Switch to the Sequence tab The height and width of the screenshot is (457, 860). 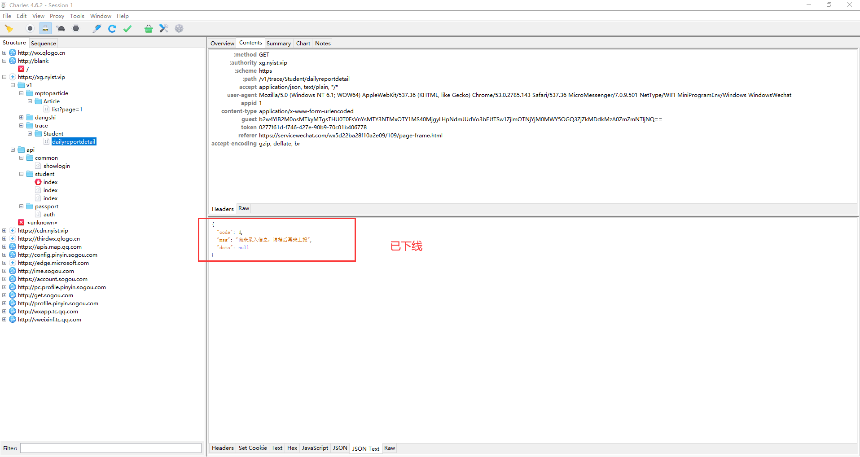(x=44, y=44)
